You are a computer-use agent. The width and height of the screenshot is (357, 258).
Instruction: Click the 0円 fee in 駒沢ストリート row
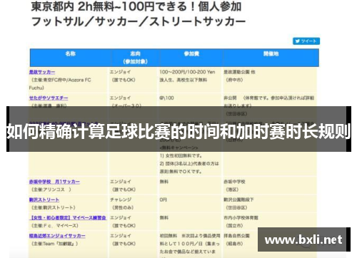click(163, 200)
